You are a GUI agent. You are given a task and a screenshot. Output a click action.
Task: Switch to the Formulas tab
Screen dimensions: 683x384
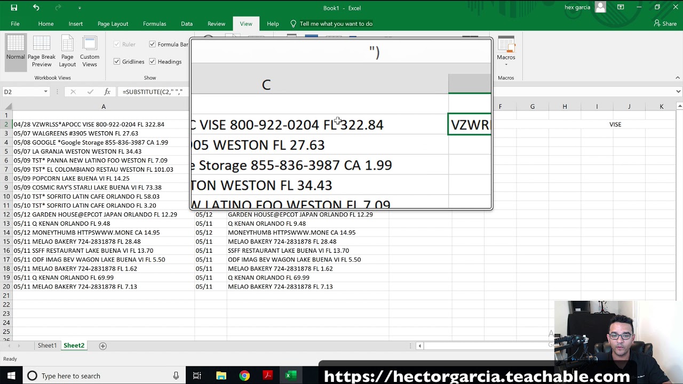coord(154,23)
